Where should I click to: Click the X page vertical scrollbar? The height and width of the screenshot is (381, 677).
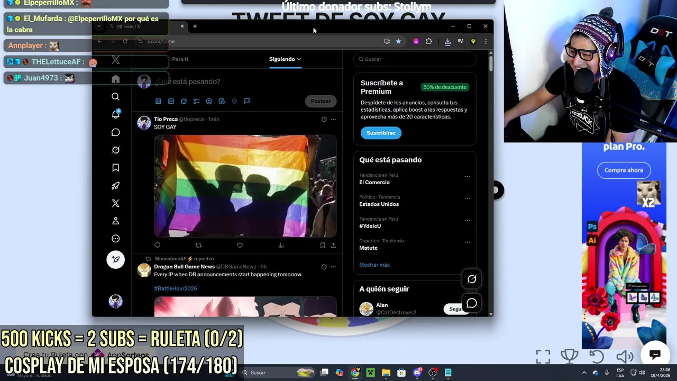click(x=491, y=63)
